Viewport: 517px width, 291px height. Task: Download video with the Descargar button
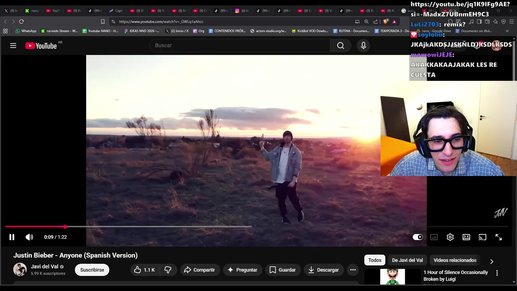324,270
